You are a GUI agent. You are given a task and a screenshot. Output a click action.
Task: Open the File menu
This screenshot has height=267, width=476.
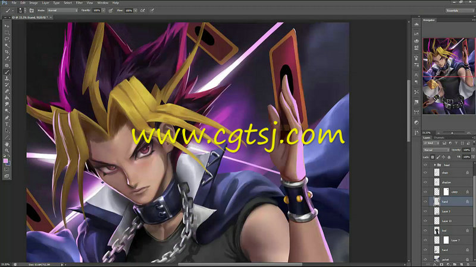click(14, 3)
